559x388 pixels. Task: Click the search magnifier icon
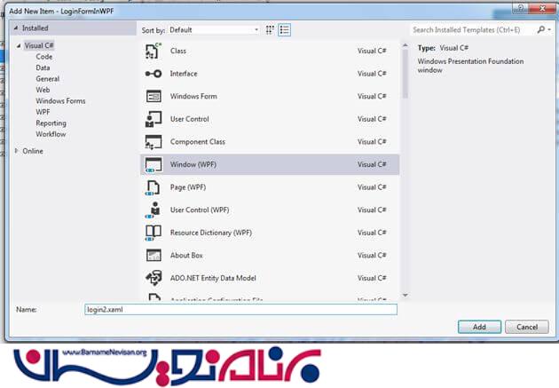[541, 29]
